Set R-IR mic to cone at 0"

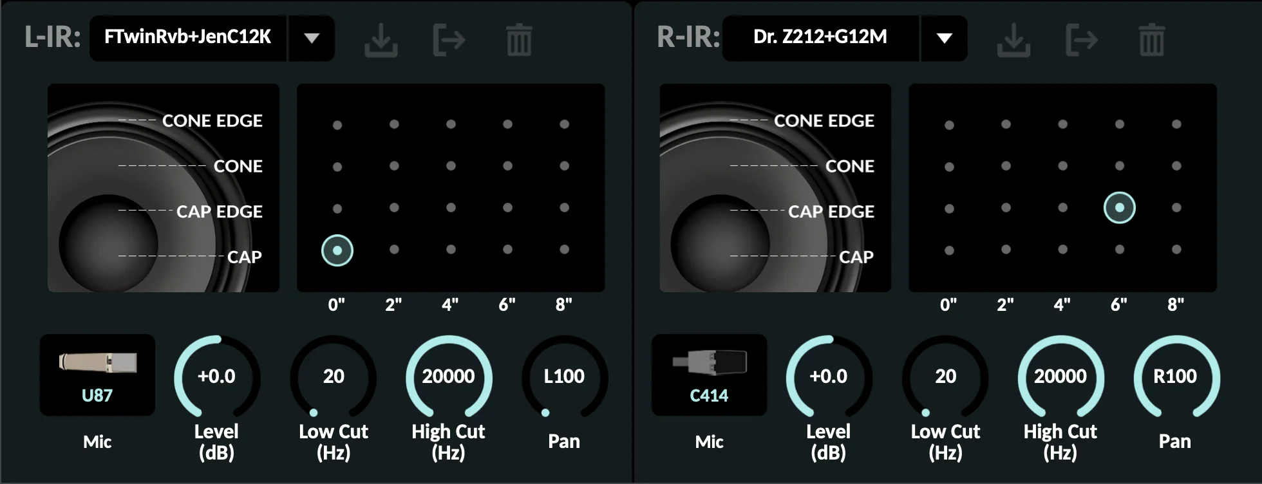click(949, 167)
